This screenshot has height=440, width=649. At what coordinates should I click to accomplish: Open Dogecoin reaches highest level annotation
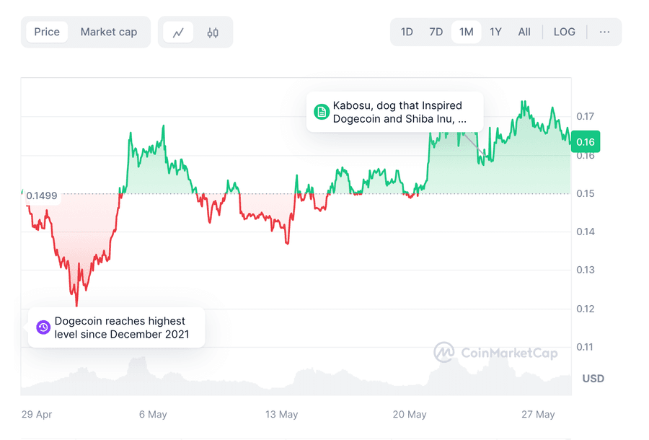pyautogui.click(x=120, y=327)
